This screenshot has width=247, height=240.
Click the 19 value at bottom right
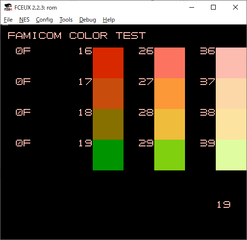pyautogui.click(x=224, y=204)
